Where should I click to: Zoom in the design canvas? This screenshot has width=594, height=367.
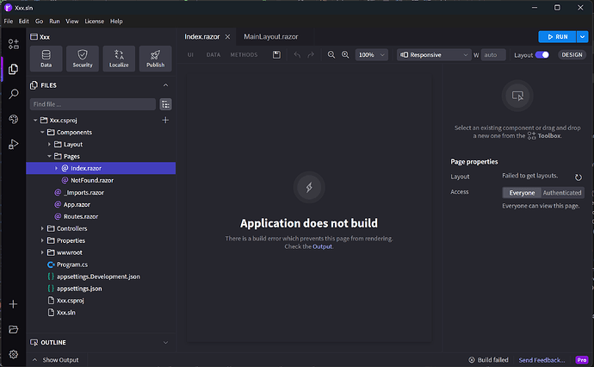[x=345, y=55]
